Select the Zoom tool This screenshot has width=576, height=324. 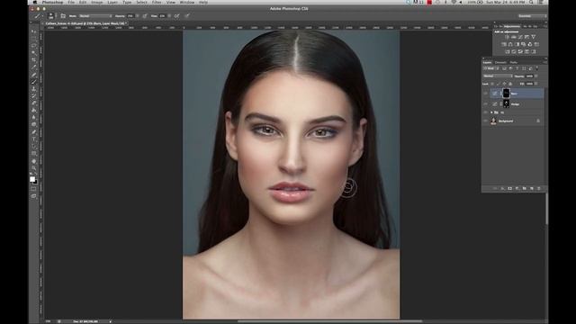click(x=34, y=168)
